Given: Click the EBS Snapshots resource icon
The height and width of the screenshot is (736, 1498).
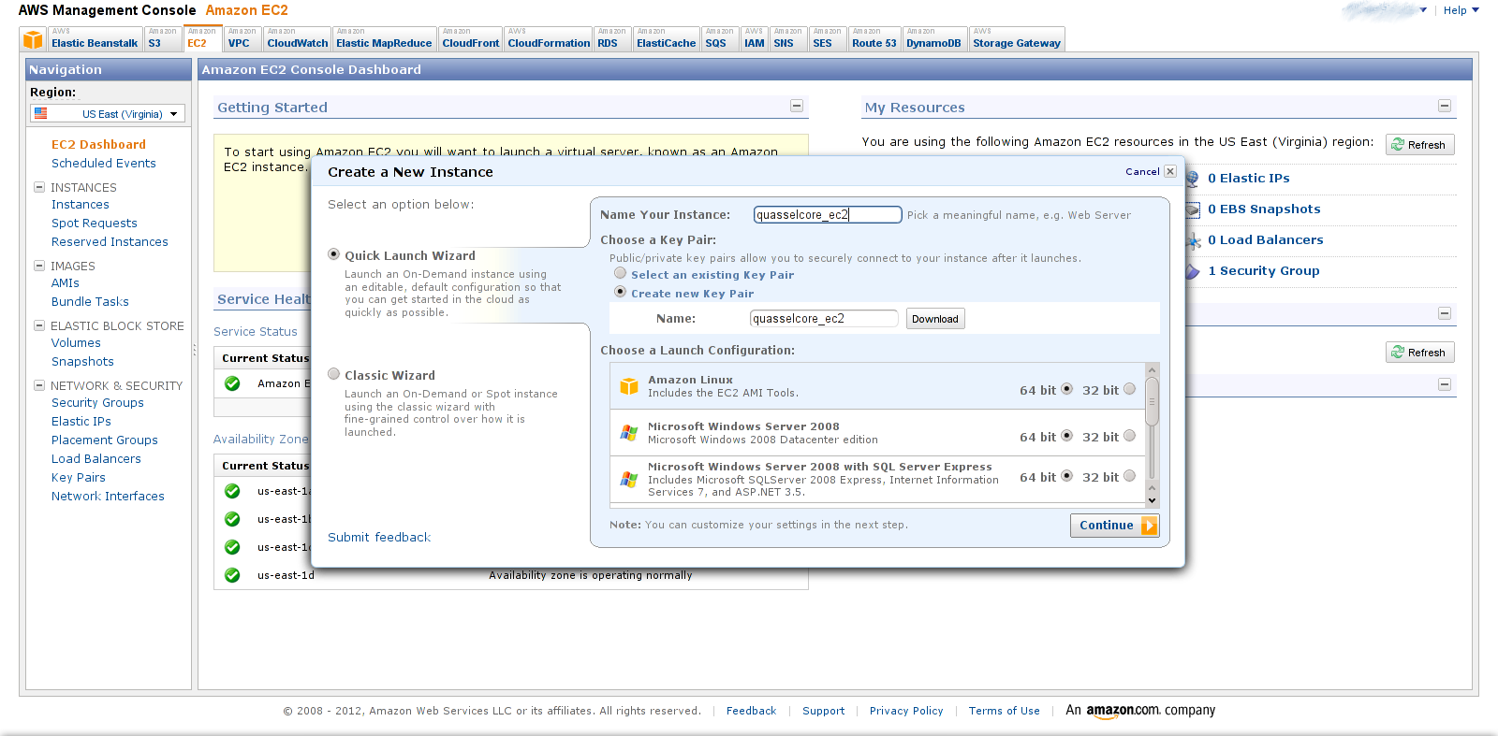Looking at the screenshot, I should [1192, 210].
